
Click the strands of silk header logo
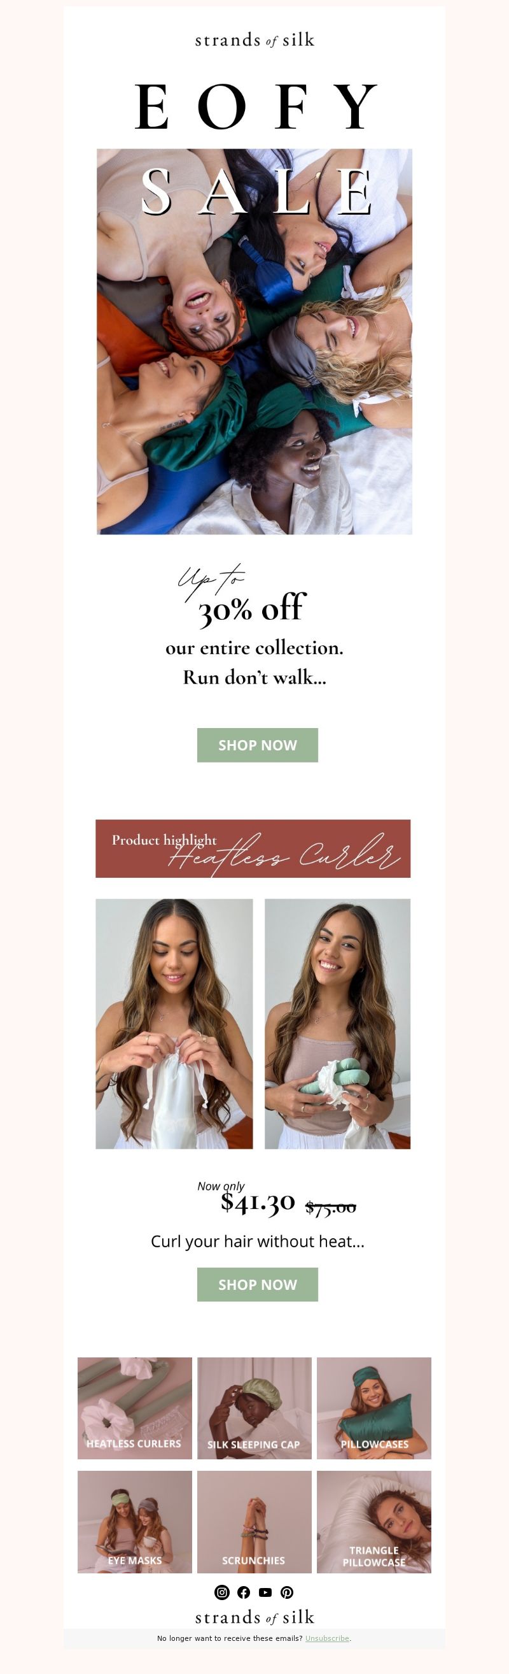(x=254, y=40)
